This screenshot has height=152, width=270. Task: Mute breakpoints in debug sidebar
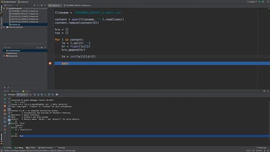coord(5,114)
